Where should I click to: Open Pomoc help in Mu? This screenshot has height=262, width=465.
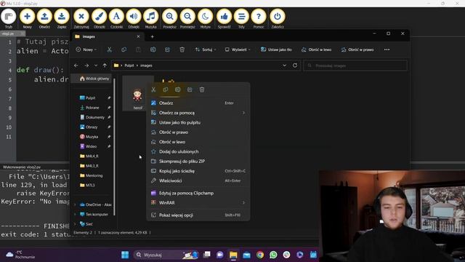click(259, 18)
